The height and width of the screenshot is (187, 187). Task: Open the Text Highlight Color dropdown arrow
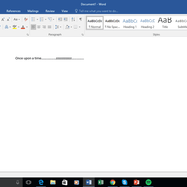tap(18, 27)
